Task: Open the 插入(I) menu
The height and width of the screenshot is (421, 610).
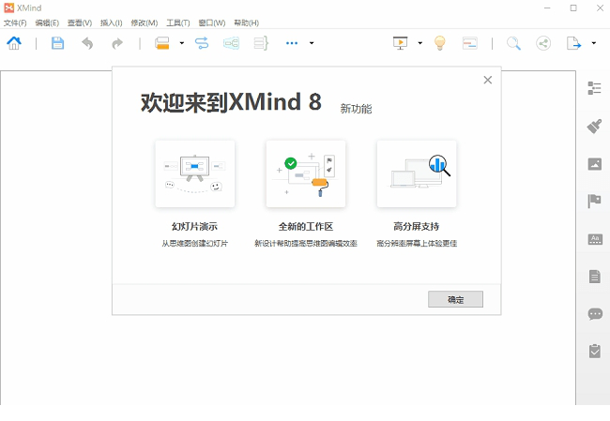Action: tap(112, 23)
